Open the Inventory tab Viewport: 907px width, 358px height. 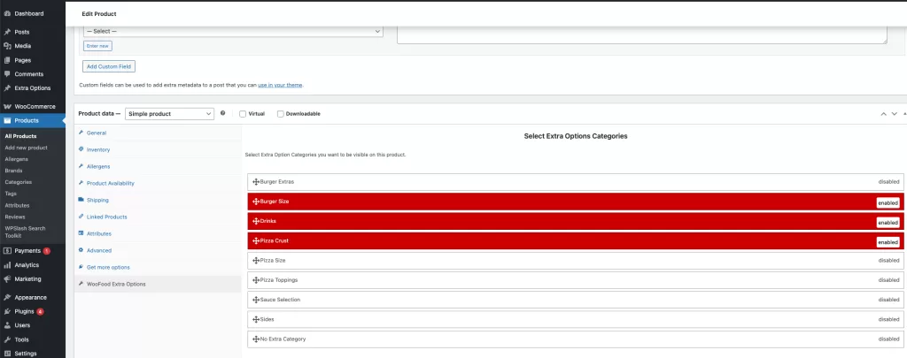97,149
